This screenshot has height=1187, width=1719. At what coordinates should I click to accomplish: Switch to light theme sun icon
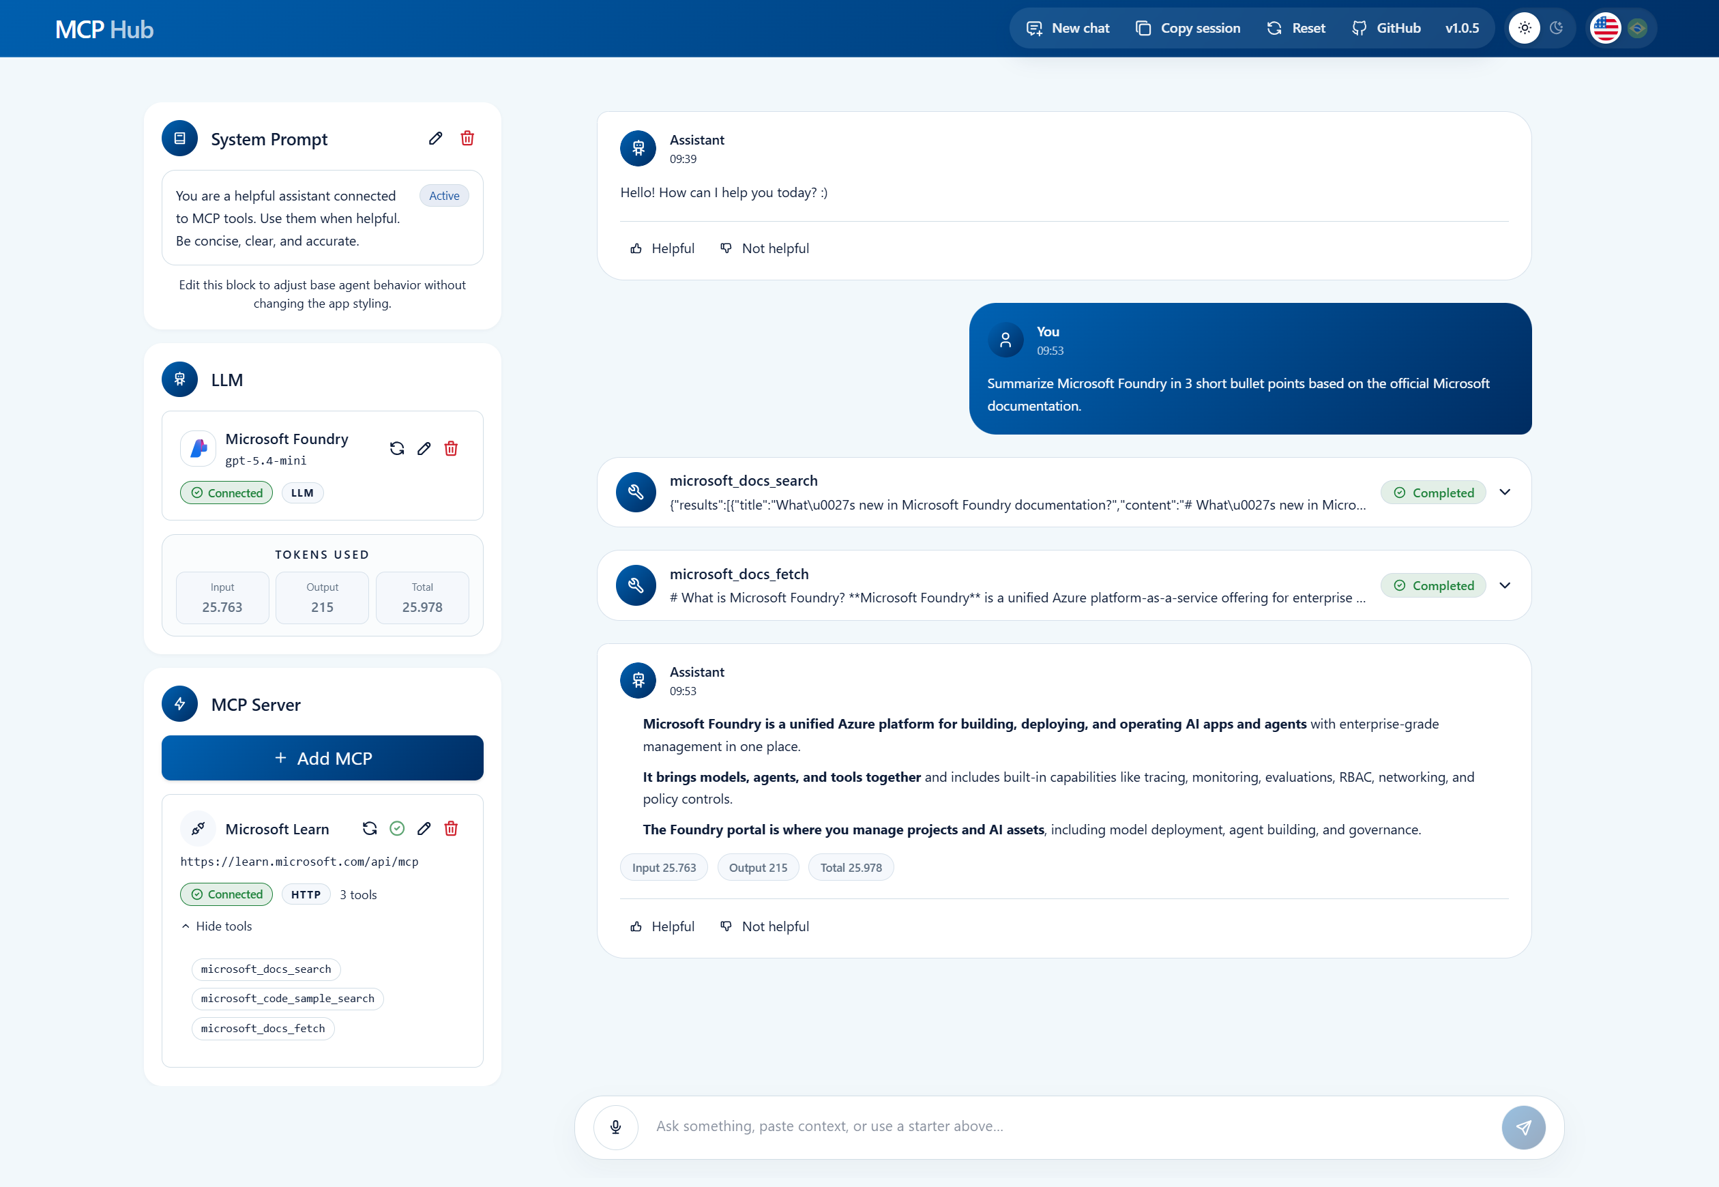(x=1524, y=28)
